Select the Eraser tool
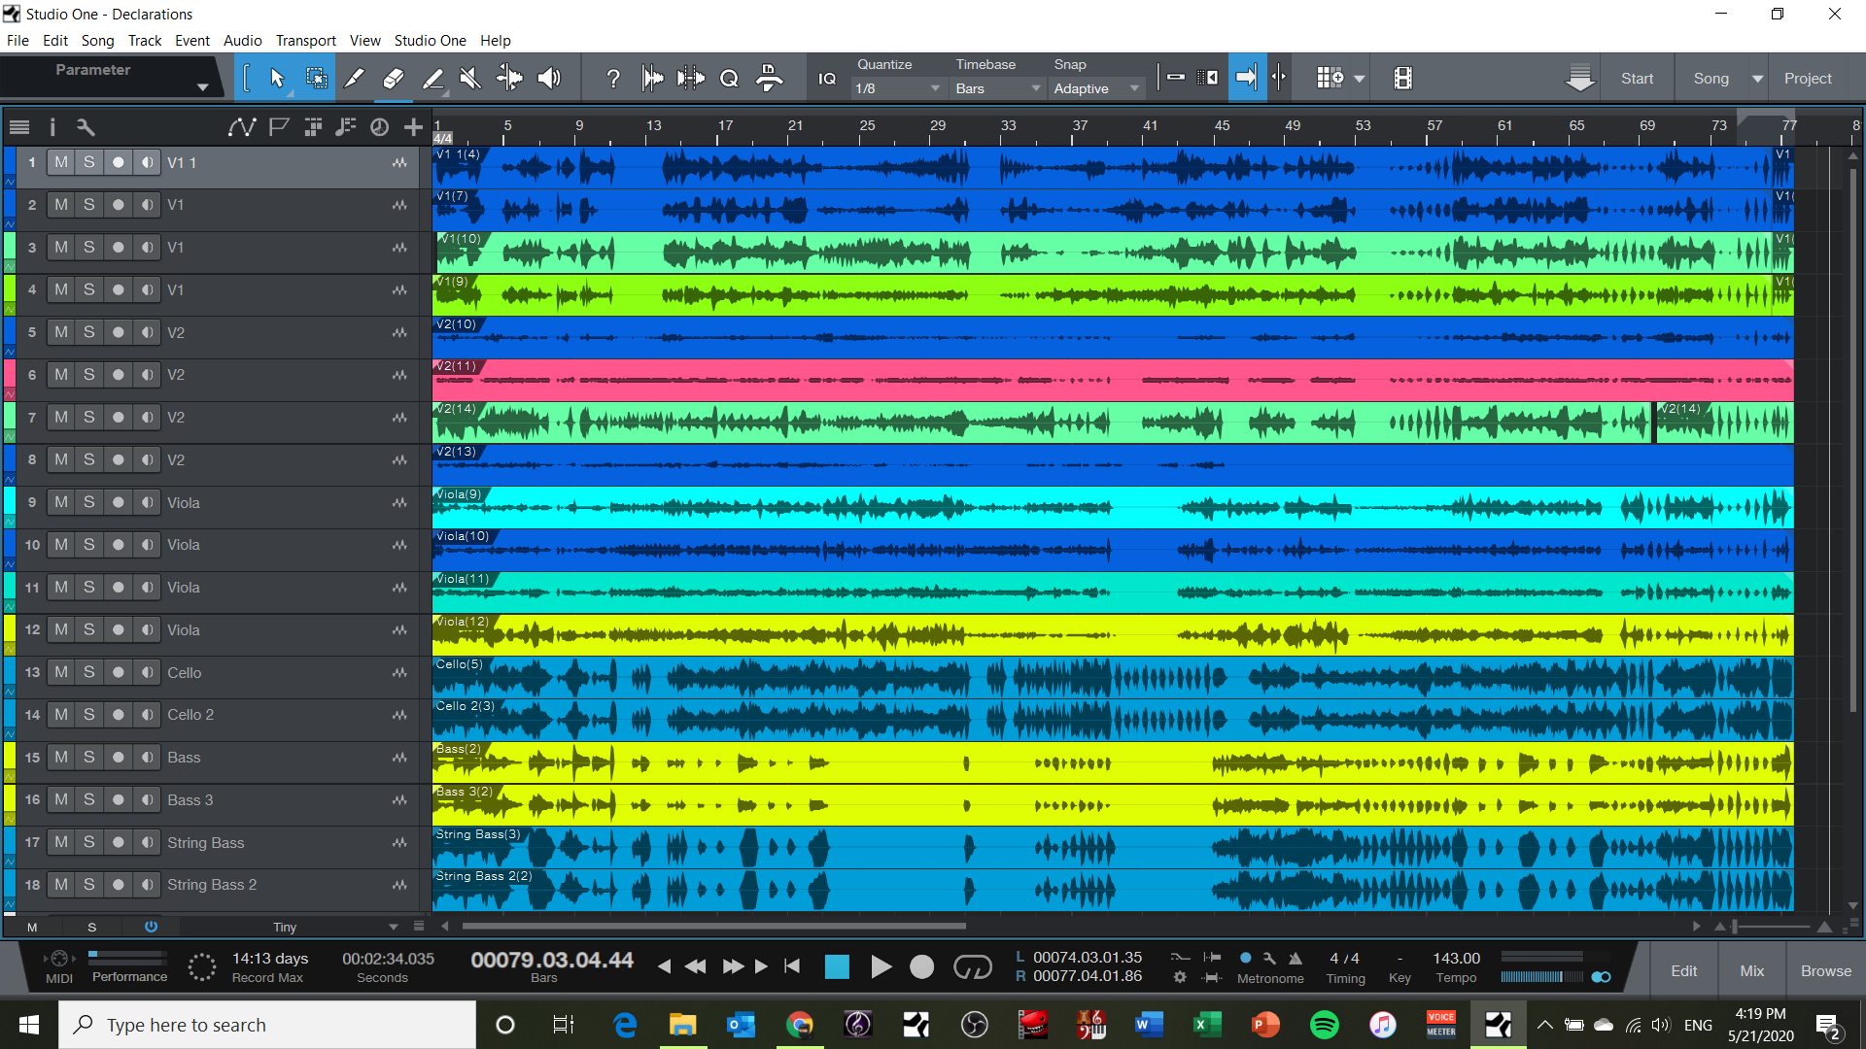 394,79
